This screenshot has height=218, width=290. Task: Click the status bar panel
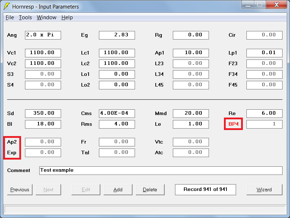tap(145, 210)
